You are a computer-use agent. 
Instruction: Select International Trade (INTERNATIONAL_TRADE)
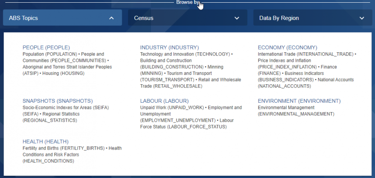click(x=306, y=55)
